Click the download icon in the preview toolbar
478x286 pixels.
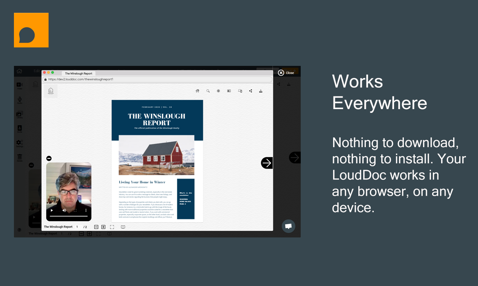[260, 91]
